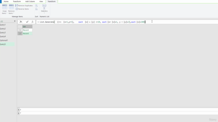
Task: Select Query4 in queries pane
Action: 3,36
